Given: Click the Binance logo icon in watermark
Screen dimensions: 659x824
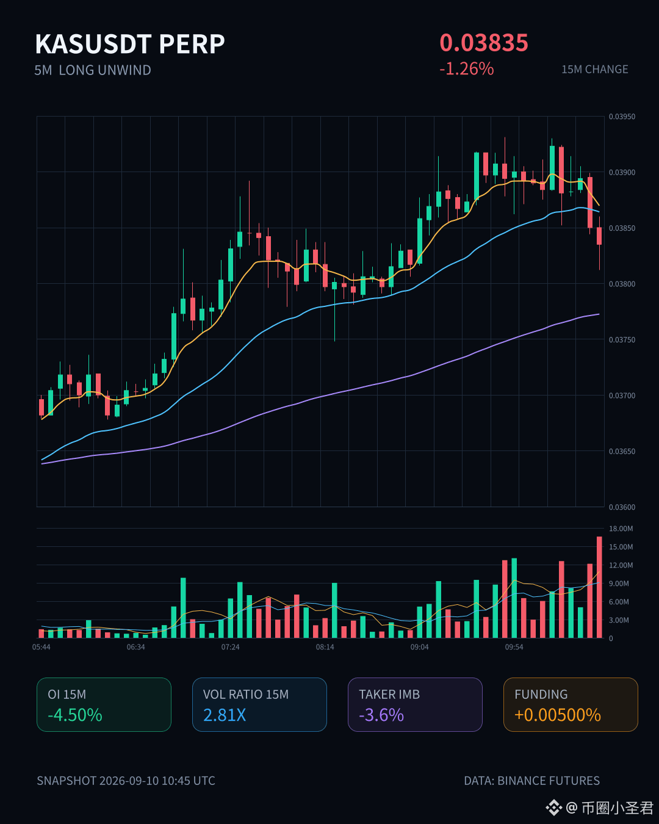Looking at the screenshot, I should click(553, 808).
